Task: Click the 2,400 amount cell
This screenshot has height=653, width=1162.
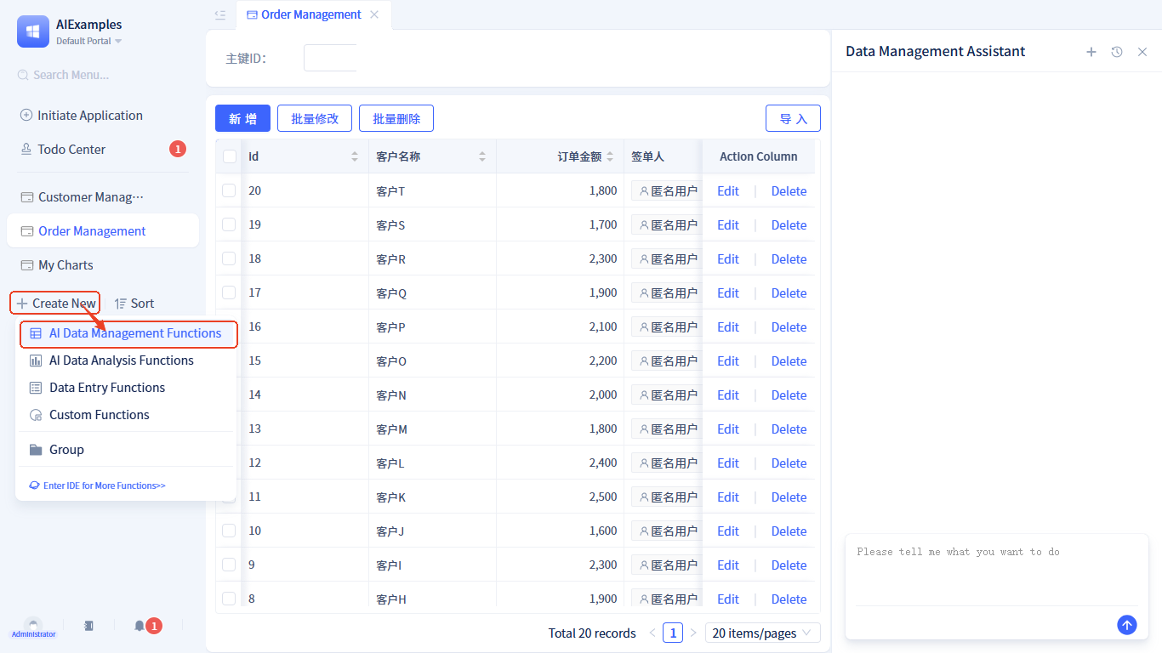Action: point(560,463)
